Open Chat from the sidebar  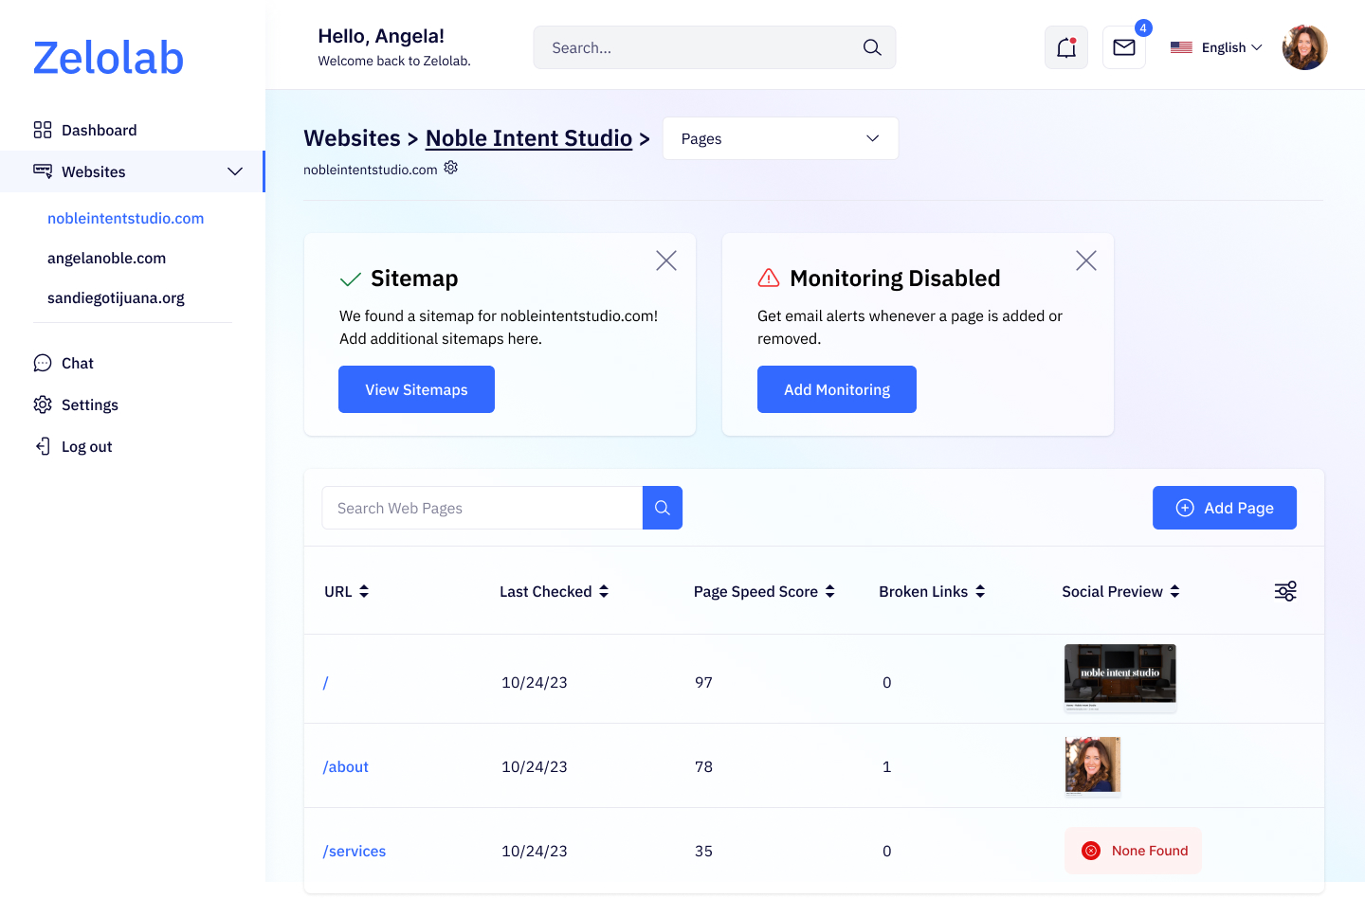coord(77,363)
